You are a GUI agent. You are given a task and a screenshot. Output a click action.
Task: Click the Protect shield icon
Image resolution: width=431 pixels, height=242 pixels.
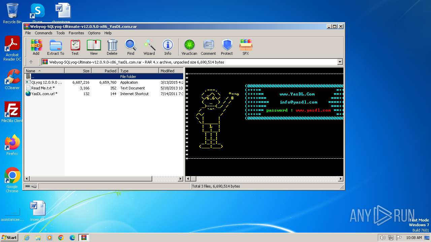pos(227,47)
